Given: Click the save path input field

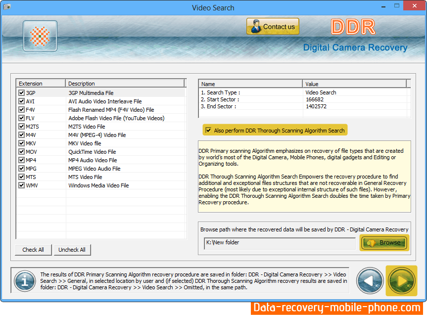Looking at the screenshot, I should pos(280,243).
